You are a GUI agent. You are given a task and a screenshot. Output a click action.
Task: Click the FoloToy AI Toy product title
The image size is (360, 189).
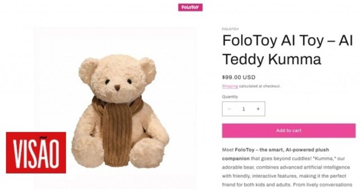[287, 50]
